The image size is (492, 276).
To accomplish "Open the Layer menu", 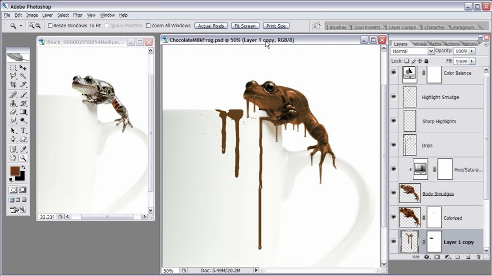I will click(47, 15).
